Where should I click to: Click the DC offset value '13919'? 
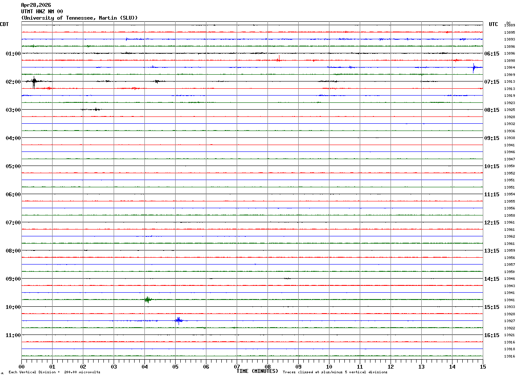(x=509, y=96)
